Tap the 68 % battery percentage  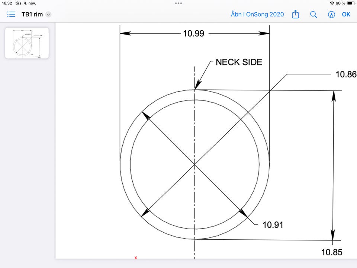[340, 3]
